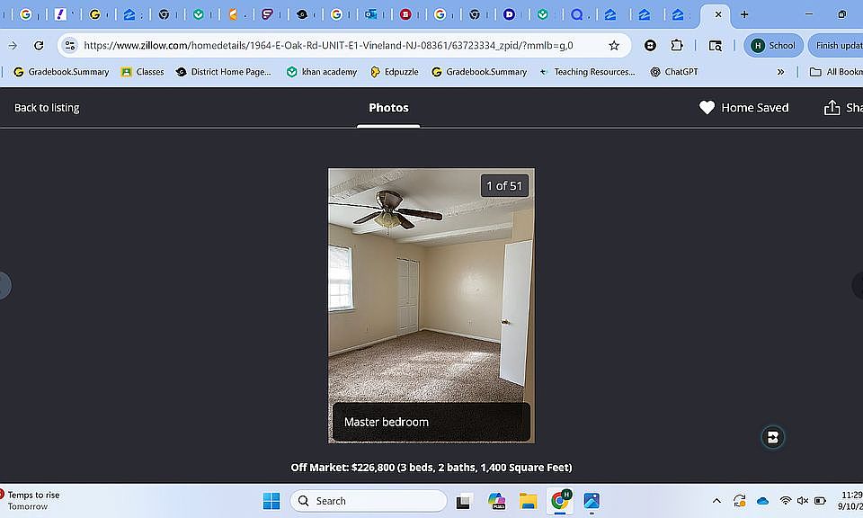Switch to the blue D icon tab
The width and height of the screenshot is (863, 518).
pyautogui.click(x=509, y=15)
